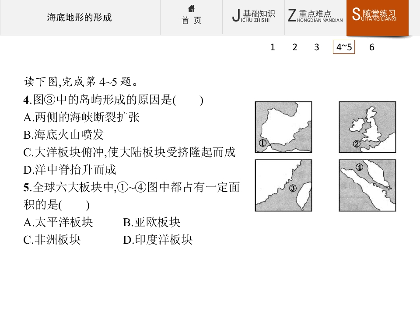Go to question 1 link
This screenshot has width=420, height=315.
click(273, 47)
